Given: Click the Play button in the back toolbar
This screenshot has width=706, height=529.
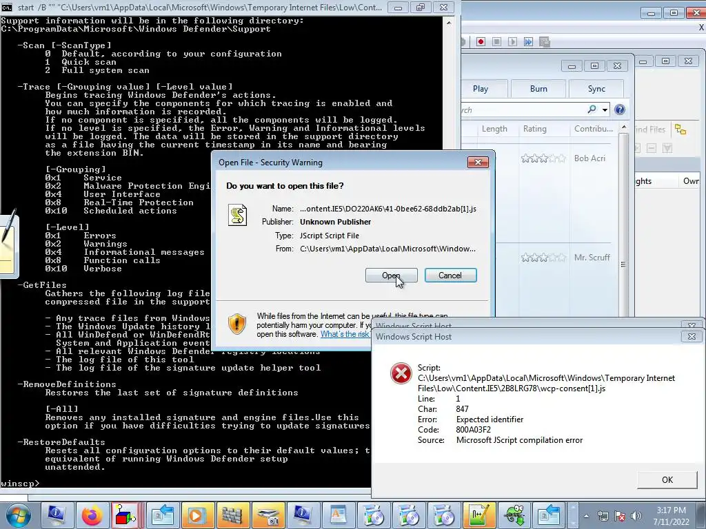Looking at the screenshot, I should [x=512, y=42].
